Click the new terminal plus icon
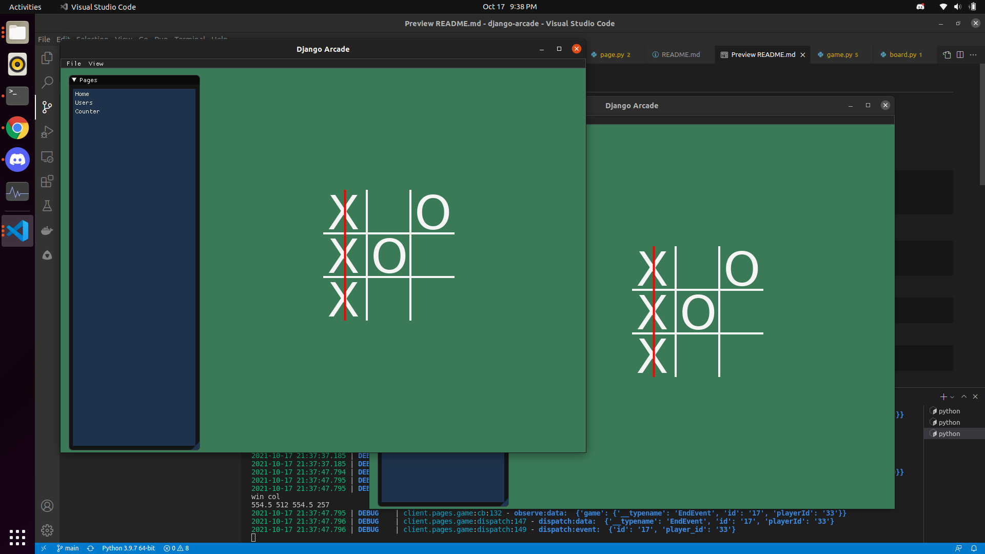The width and height of the screenshot is (985, 554). 943,397
